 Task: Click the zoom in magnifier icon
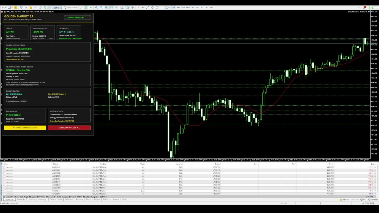pyautogui.click(x=97, y=8)
